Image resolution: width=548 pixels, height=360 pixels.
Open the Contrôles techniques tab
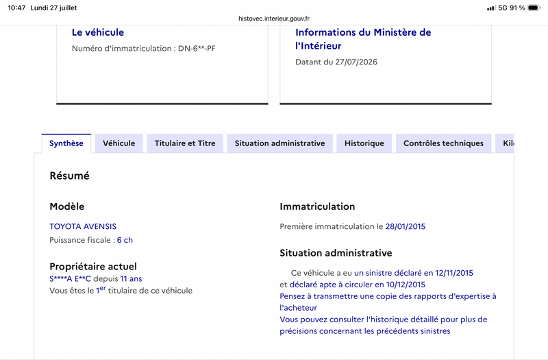click(x=443, y=143)
